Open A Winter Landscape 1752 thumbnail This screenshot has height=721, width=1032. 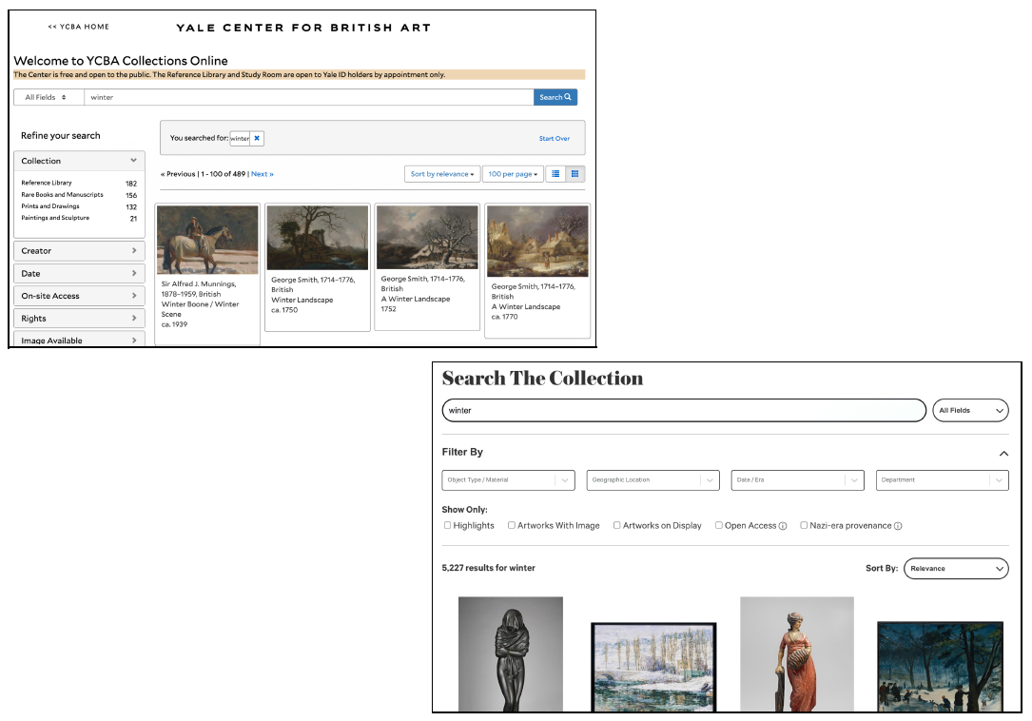(427, 237)
